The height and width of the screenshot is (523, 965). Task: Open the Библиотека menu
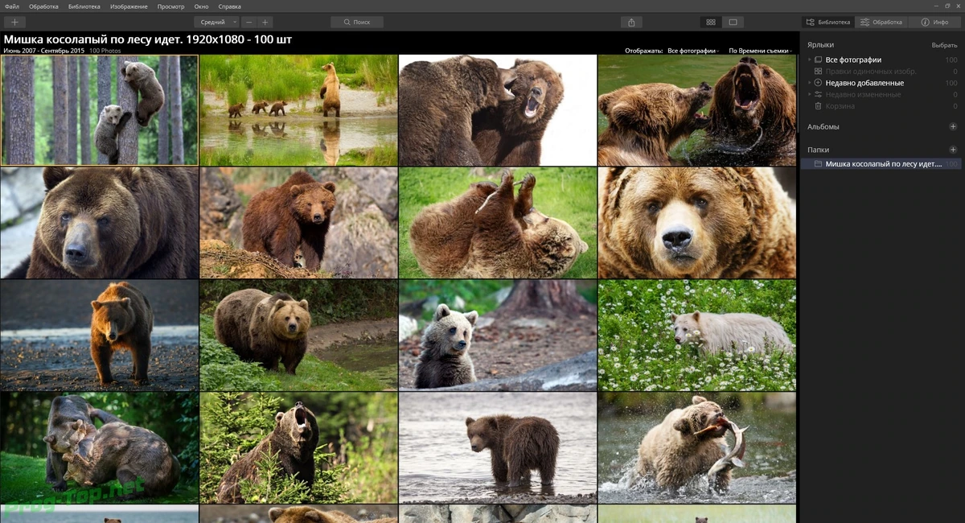coord(84,6)
